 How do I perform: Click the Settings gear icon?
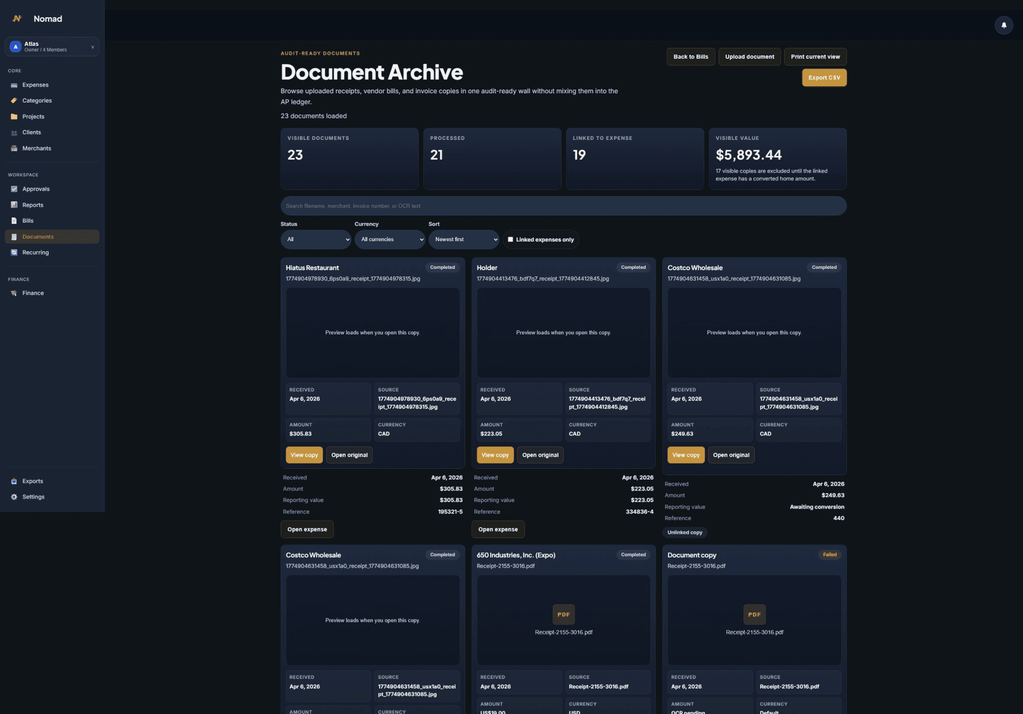click(x=14, y=497)
